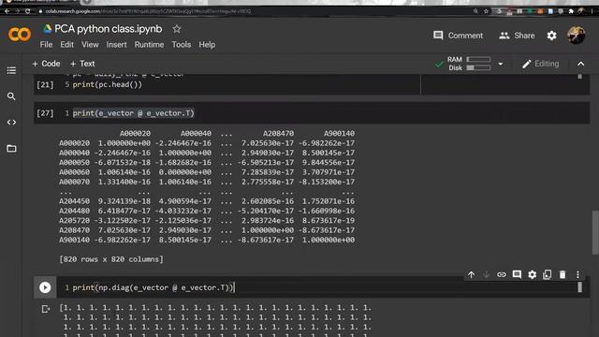Click the notebook title PCA python class.ipynb
This screenshot has height=337, width=599.
[109, 29]
